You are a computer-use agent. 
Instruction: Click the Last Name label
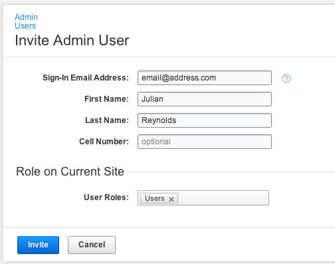pyautogui.click(x=107, y=120)
